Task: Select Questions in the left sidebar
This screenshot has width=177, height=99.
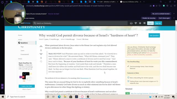Action: pos(27,43)
